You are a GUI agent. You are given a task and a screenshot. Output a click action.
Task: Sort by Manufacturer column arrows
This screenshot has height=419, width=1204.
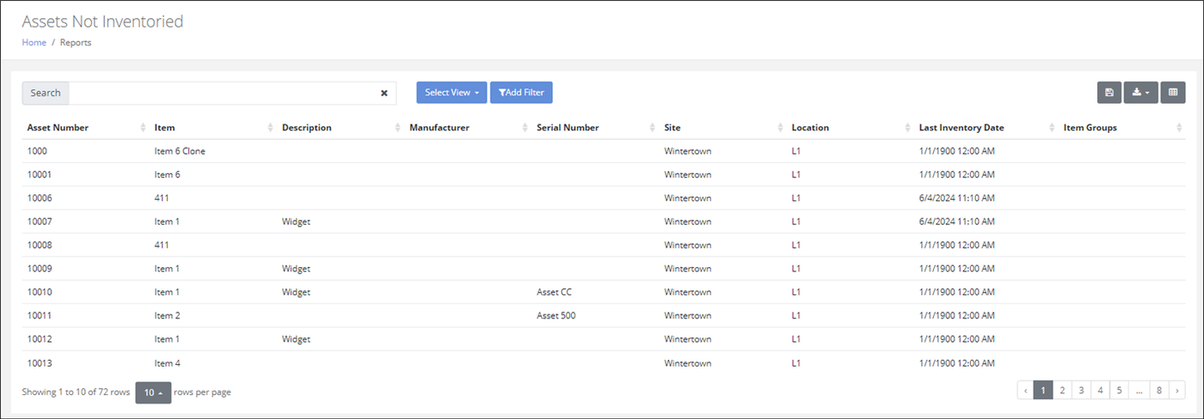click(x=525, y=128)
